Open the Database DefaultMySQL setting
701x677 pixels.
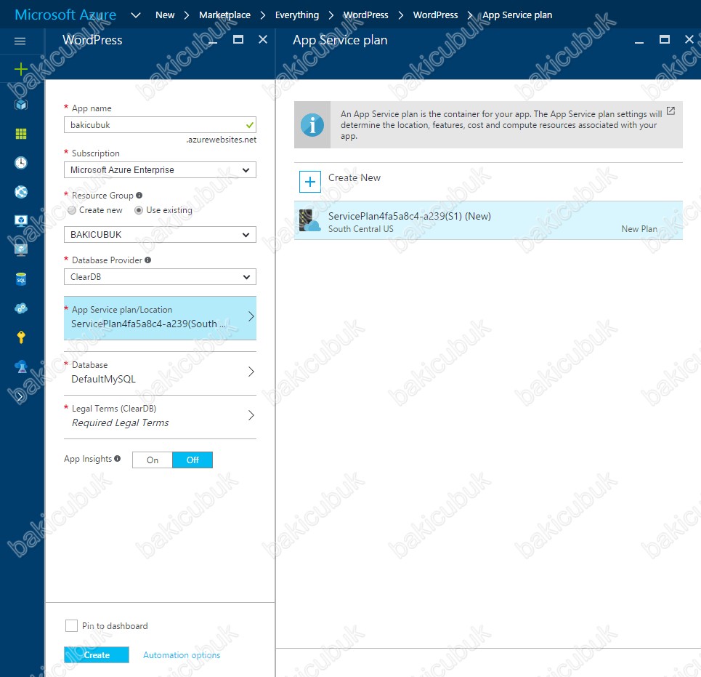(x=160, y=373)
